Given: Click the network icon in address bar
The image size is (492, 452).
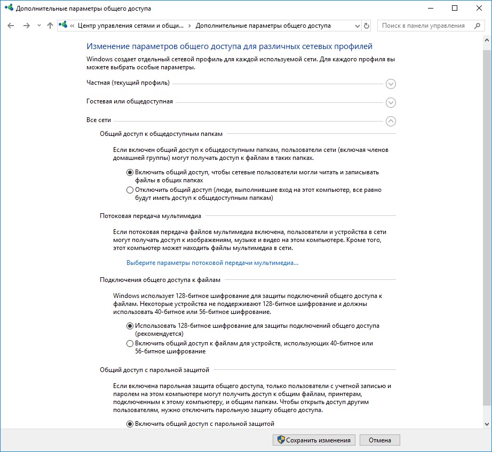Looking at the screenshot, I should click(64, 26).
